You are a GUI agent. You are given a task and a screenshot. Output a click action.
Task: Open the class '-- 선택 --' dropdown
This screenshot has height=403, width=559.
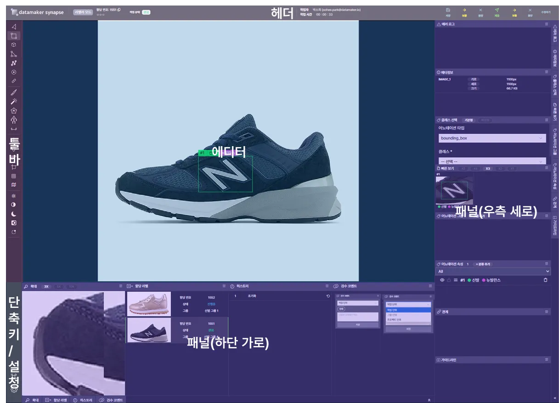492,161
